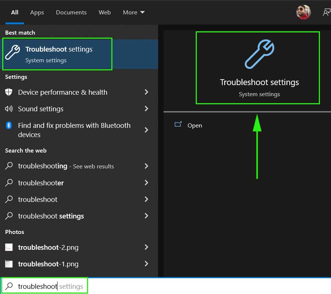Click the troubleshoot-2.png thumbnail icon
Screen dimensions: 331x294
[9, 247]
